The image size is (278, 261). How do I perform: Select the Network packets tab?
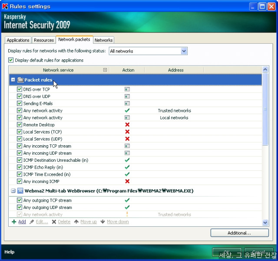click(x=74, y=39)
